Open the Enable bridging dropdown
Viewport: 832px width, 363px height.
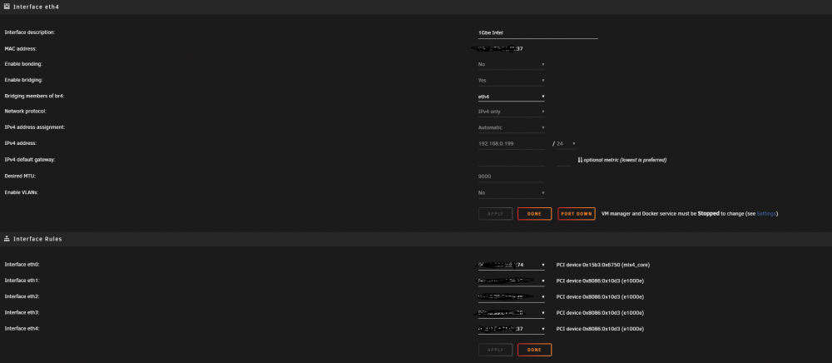[512, 80]
